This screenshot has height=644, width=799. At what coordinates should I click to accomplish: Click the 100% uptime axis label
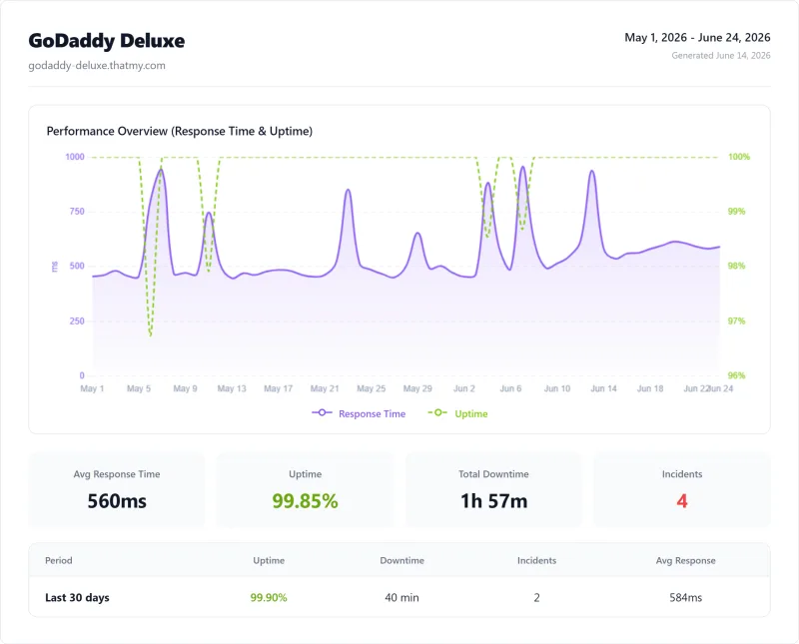click(x=739, y=157)
